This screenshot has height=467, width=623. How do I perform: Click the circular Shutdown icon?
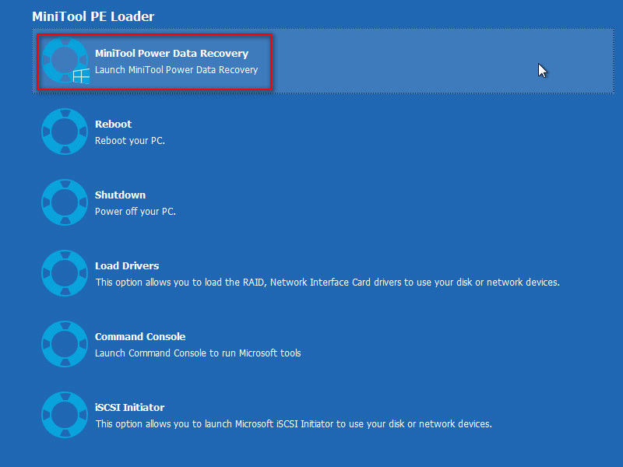[x=65, y=202]
